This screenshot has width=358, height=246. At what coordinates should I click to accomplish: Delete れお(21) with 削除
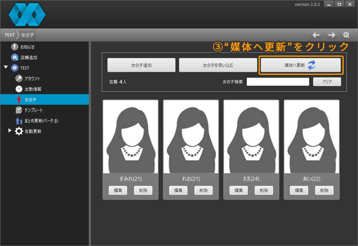(203, 190)
